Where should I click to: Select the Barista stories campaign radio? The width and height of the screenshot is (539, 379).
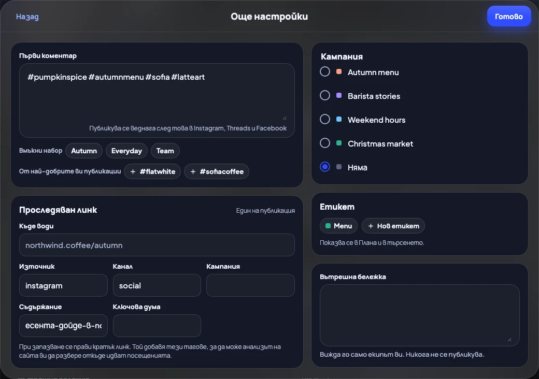click(325, 95)
